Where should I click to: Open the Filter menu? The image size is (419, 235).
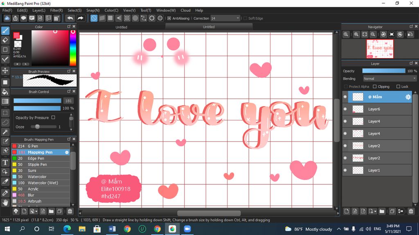click(56, 10)
